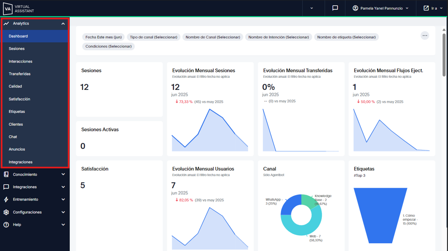Click the Nombre de etiqueta filter chip
The image size is (448, 251).
[346, 37]
